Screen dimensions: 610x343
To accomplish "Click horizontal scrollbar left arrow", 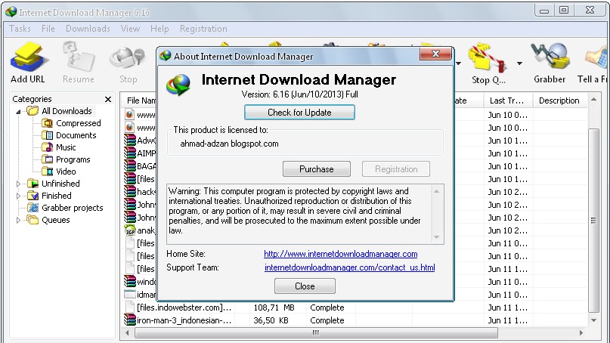I will pyautogui.click(x=127, y=333).
